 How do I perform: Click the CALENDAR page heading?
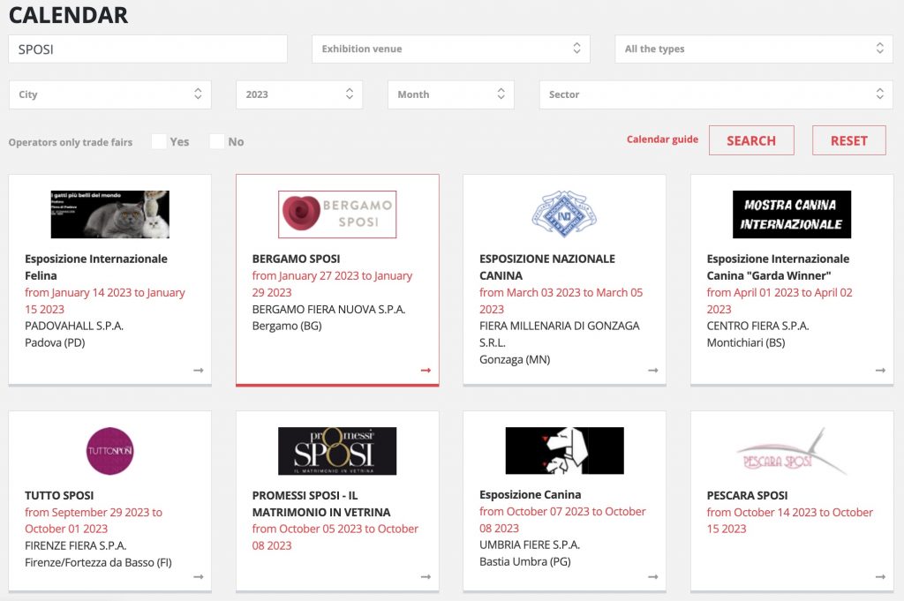pos(69,15)
